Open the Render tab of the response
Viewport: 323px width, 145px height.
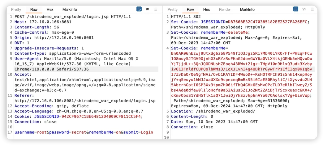pyautogui.click(x=225, y=10)
